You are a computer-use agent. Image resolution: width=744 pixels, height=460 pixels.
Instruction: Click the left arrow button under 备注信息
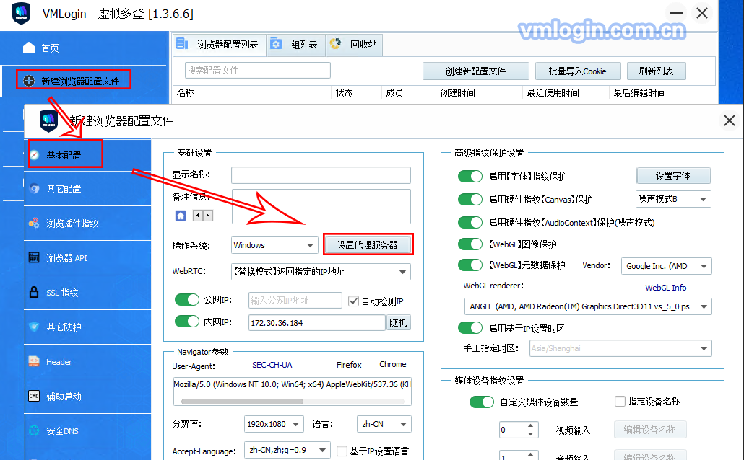[x=198, y=216]
